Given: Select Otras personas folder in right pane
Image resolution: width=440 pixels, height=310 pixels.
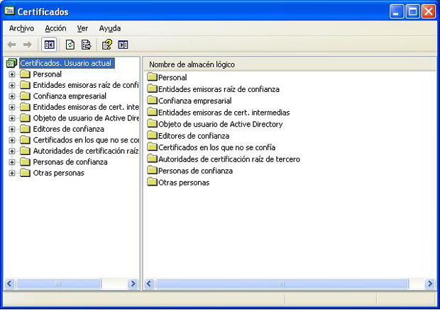Looking at the screenshot, I should (183, 182).
